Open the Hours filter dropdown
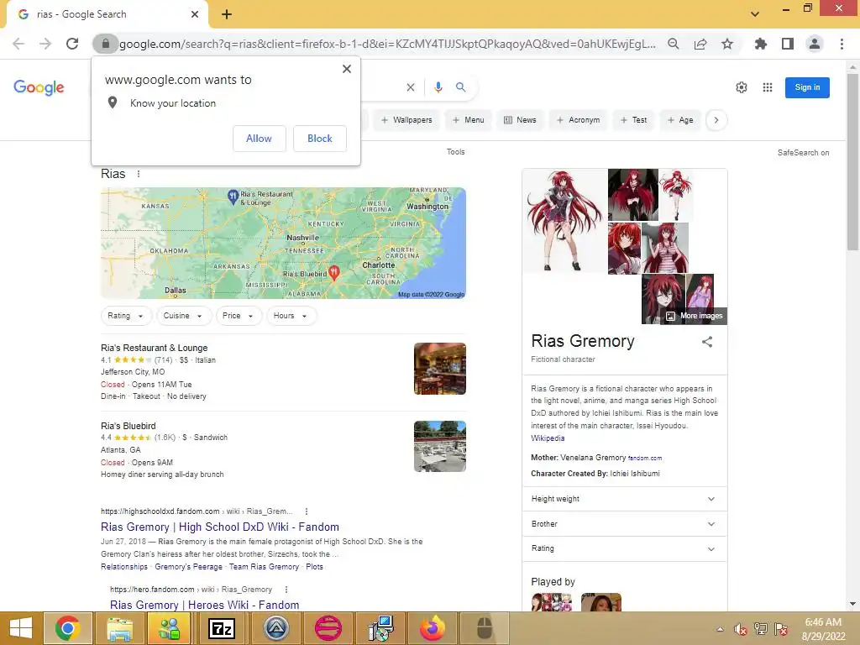The image size is (860, 645). [291, 316]
